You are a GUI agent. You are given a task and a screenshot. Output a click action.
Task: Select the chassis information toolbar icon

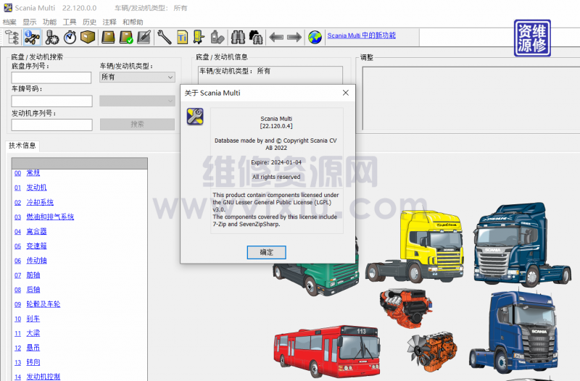pos(32,38)
